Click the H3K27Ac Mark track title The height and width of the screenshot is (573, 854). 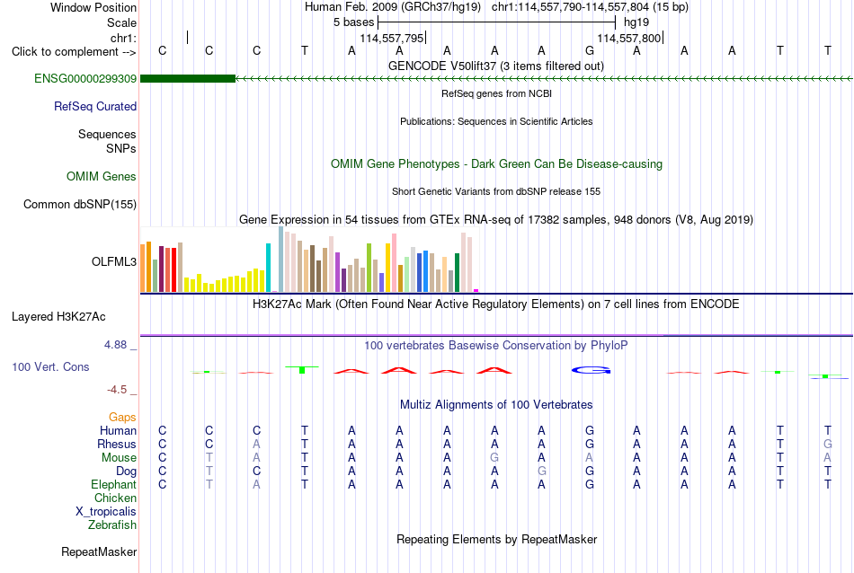[496, 304]
